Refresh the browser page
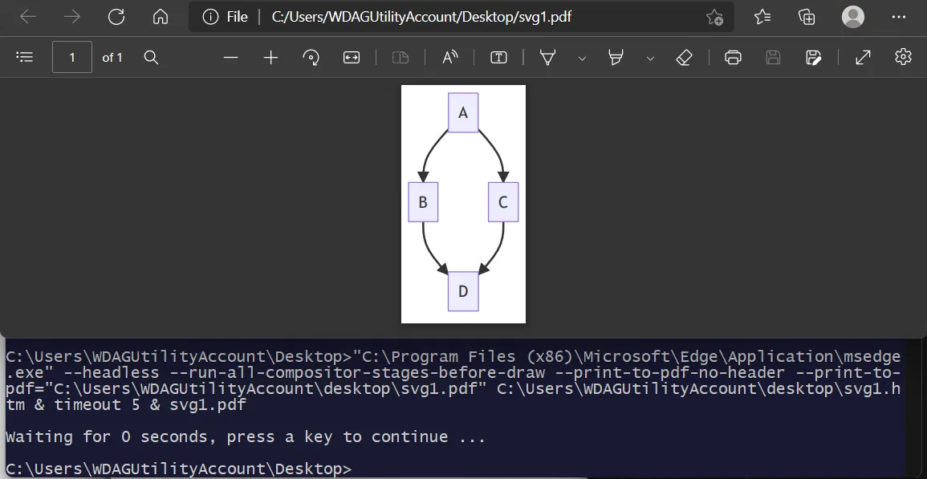Image resolution: width=927 pixels, height=479 pixels. click(116, 17)
